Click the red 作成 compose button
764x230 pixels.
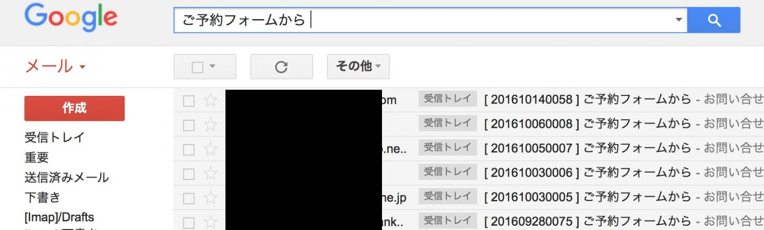point(74,108)
